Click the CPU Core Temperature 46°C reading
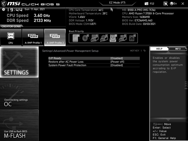 (86, 10)
